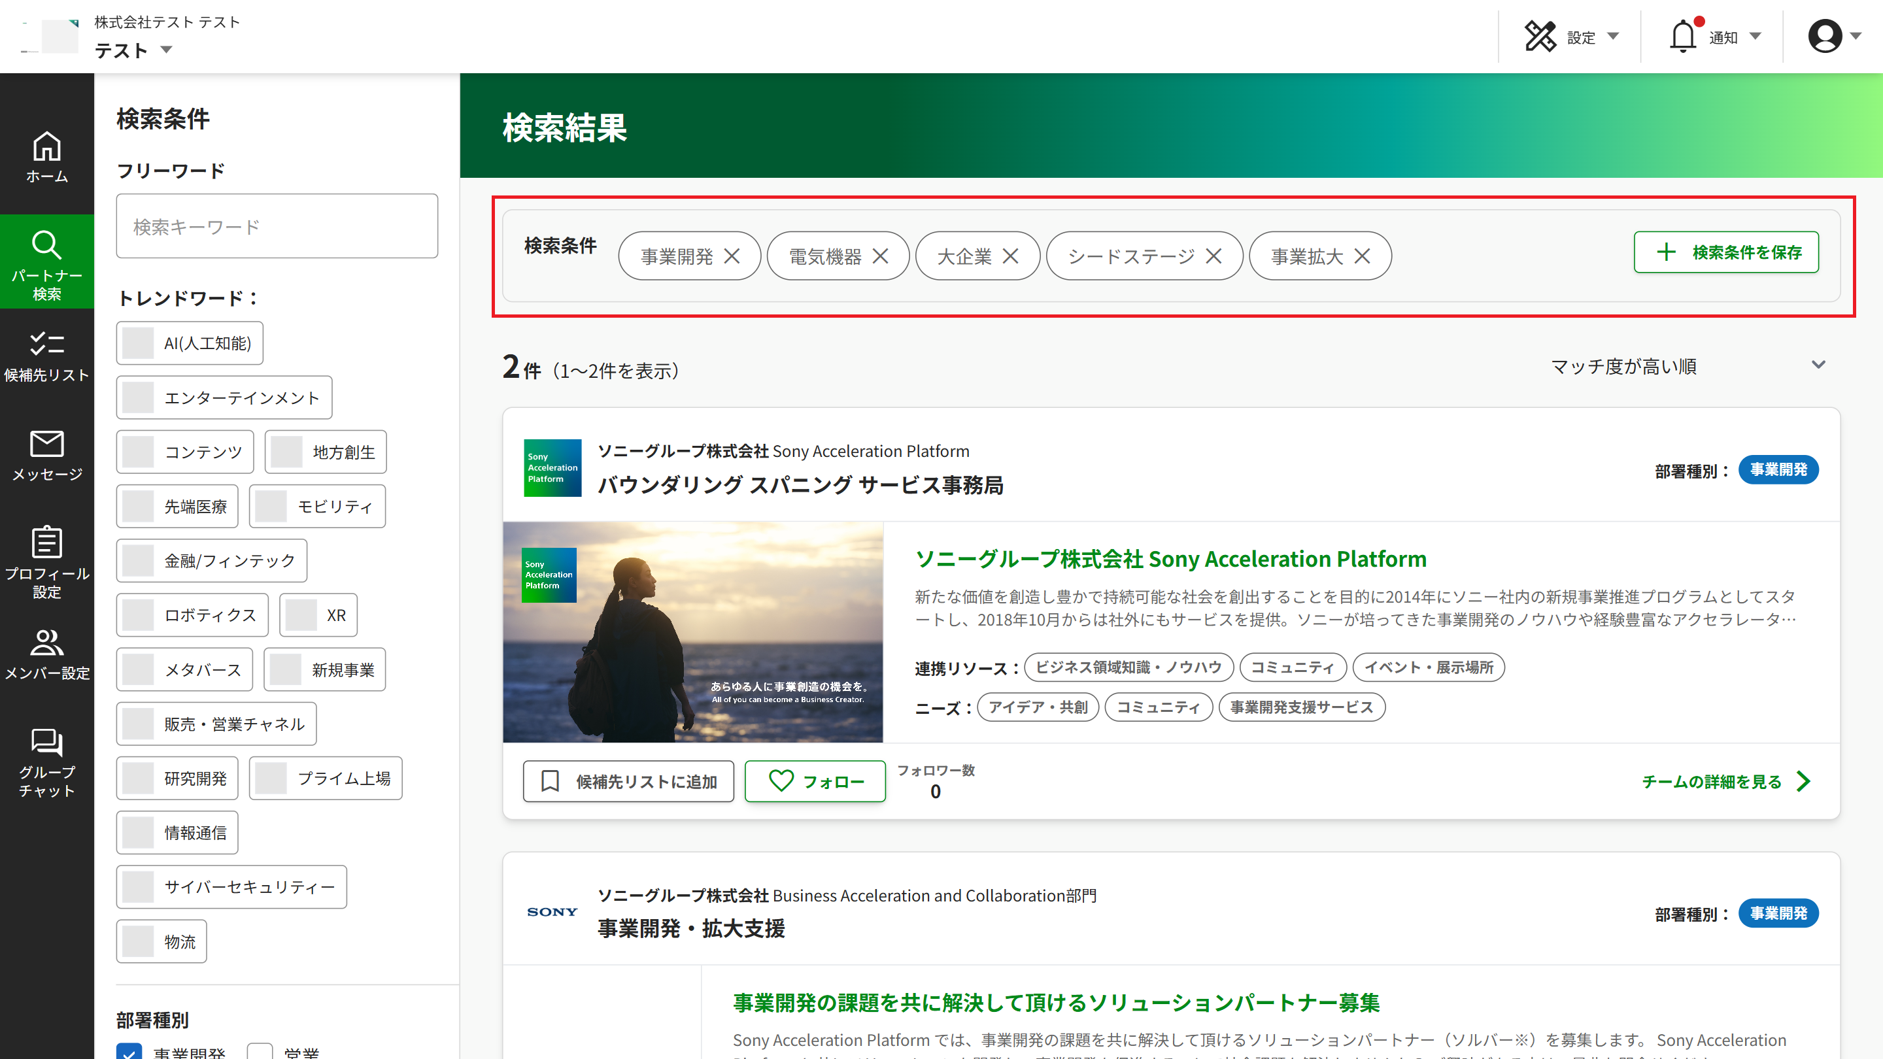
Task: Click the イベント・展示場所 resource tag
Action: point(1429,667)
